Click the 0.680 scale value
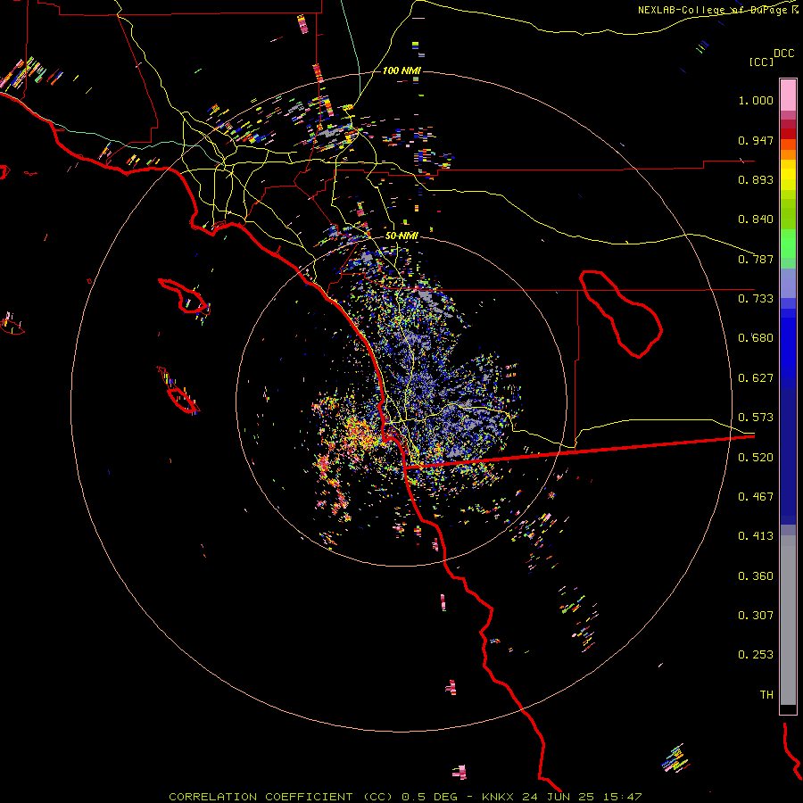Image resolution: width=803 pixels, height=803 pixels. point(756,338)
